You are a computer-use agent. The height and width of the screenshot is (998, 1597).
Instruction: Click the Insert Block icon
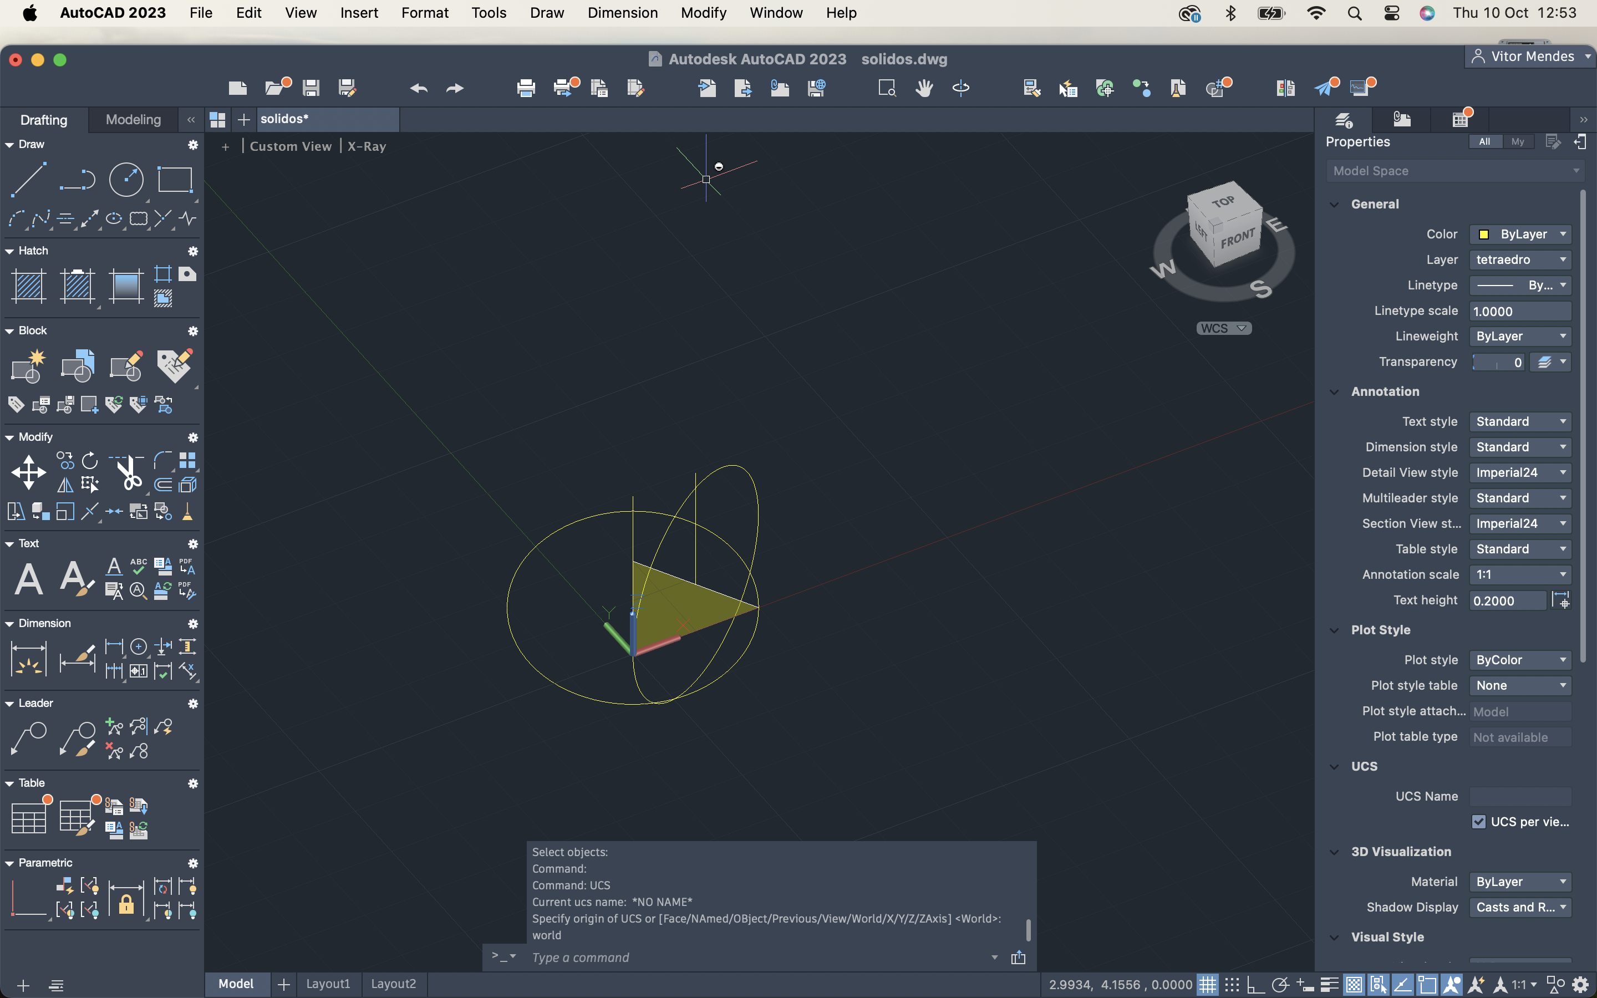point(77,366)
